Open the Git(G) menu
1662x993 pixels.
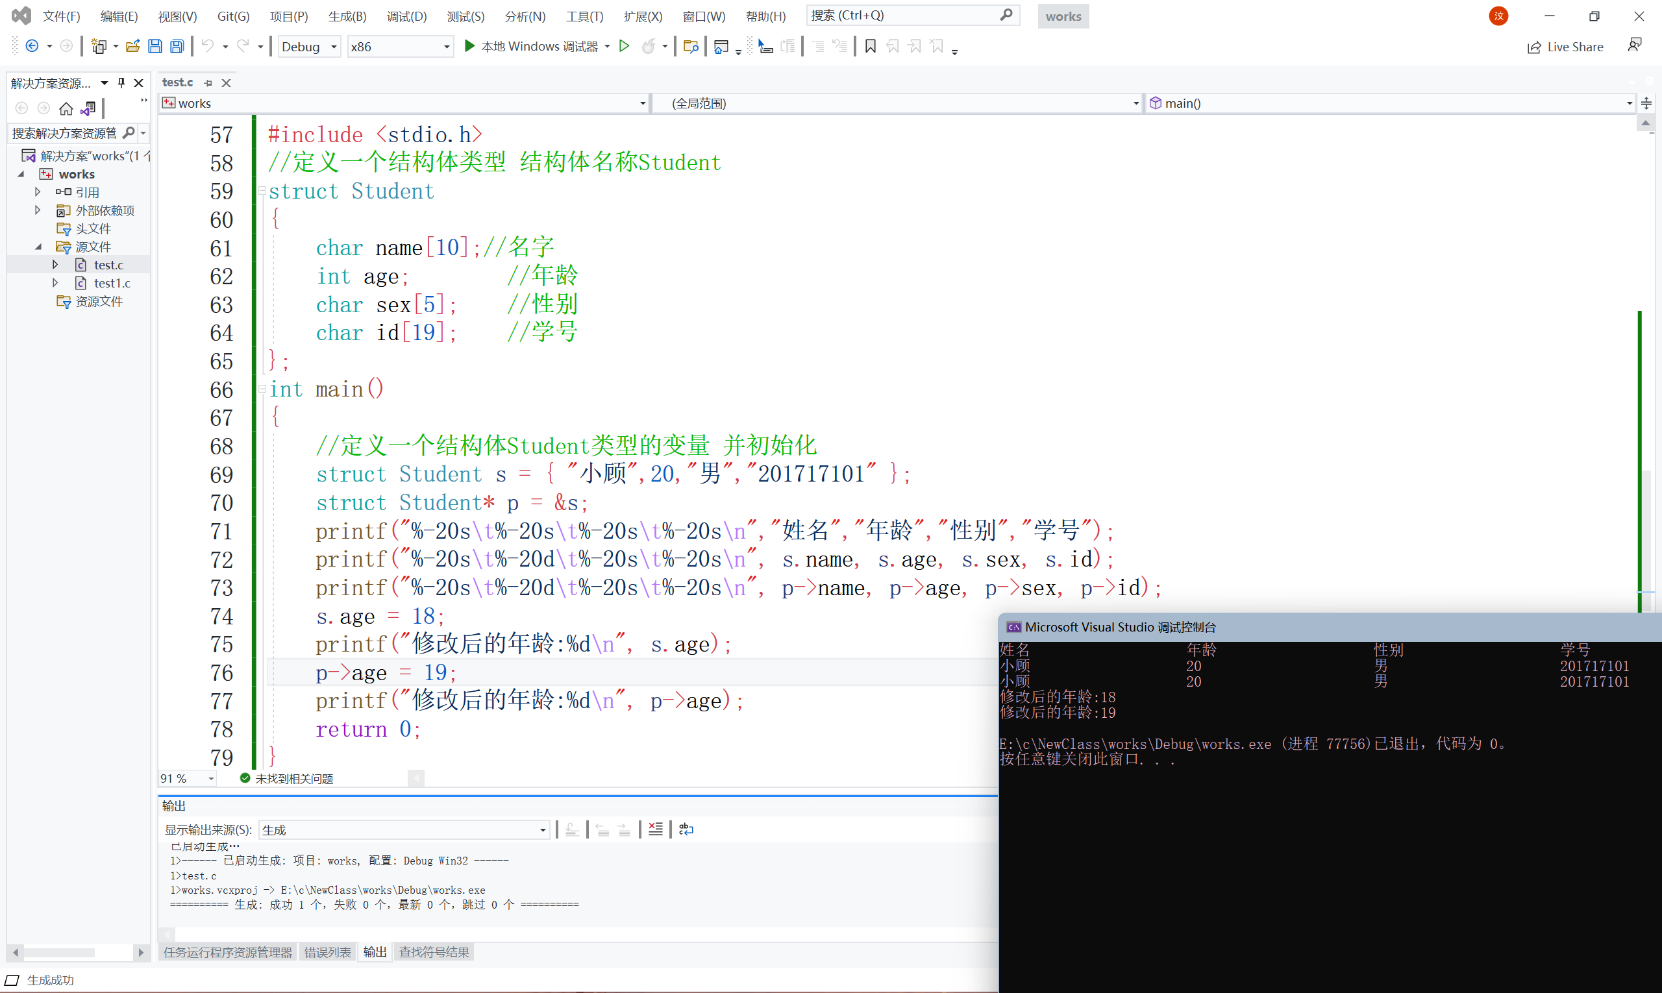pos(234,16)
